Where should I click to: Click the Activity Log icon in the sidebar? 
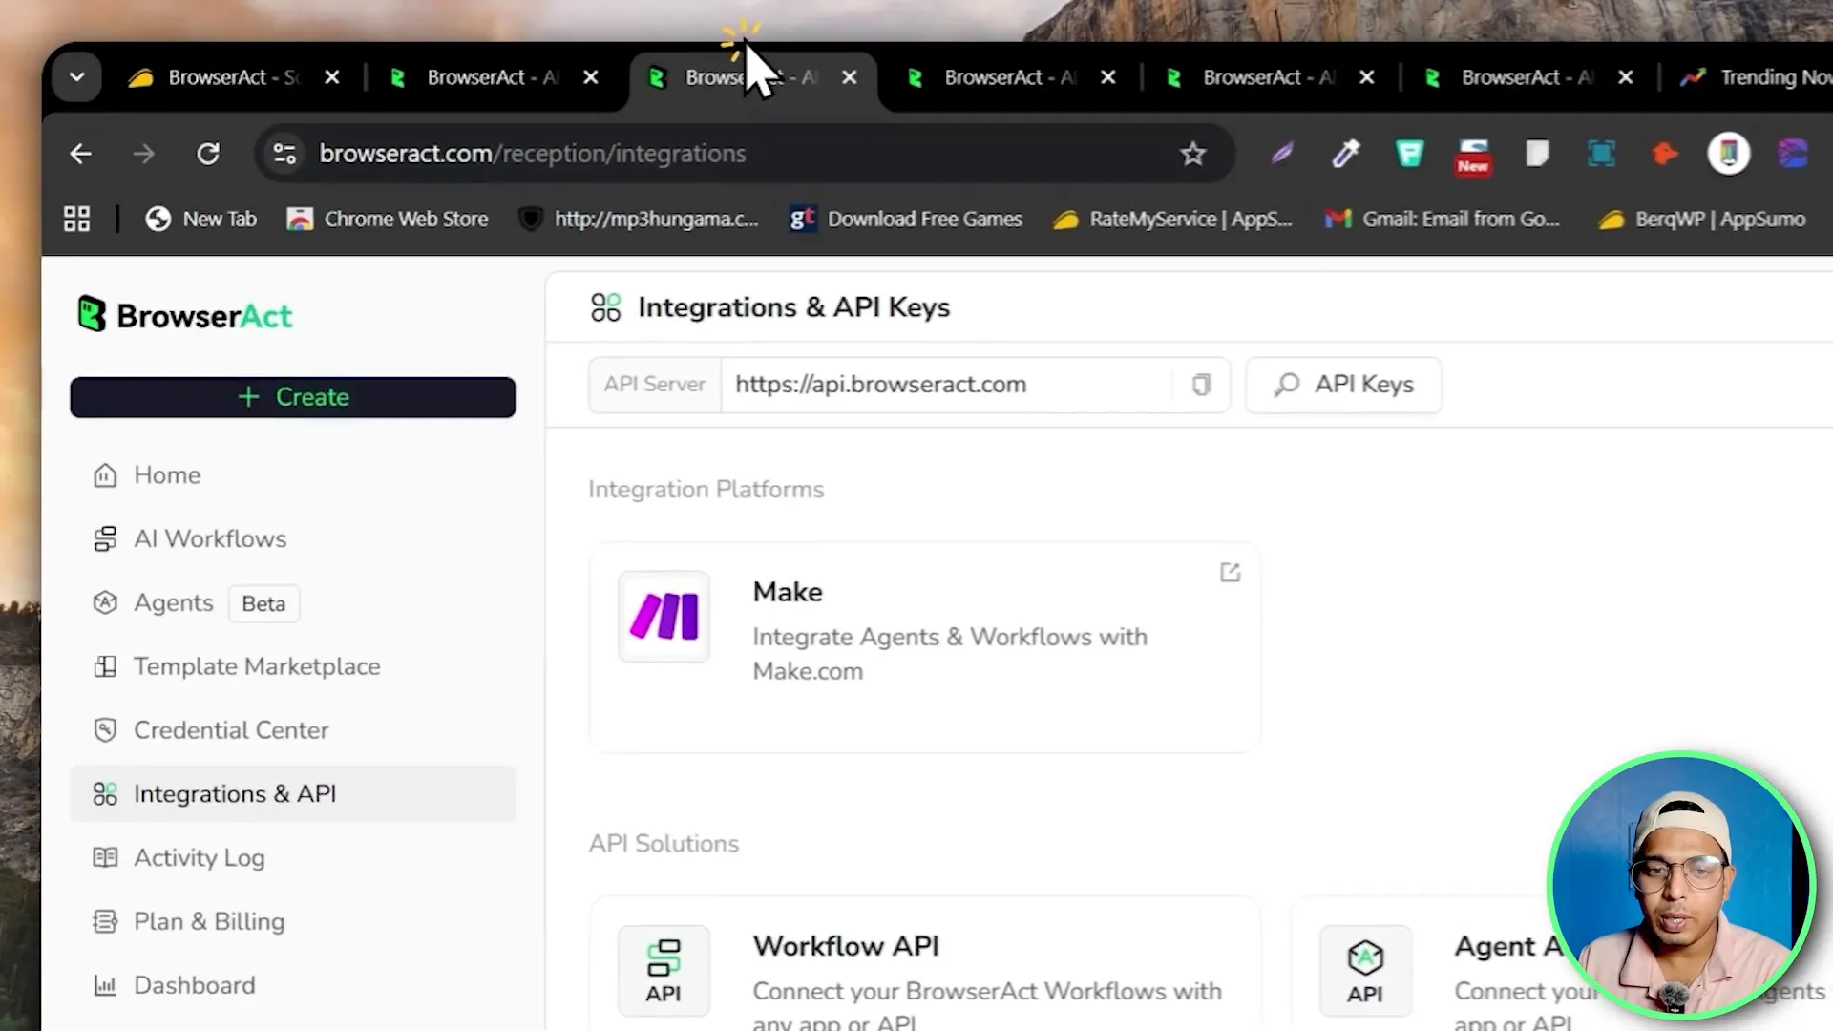(105, 857)
